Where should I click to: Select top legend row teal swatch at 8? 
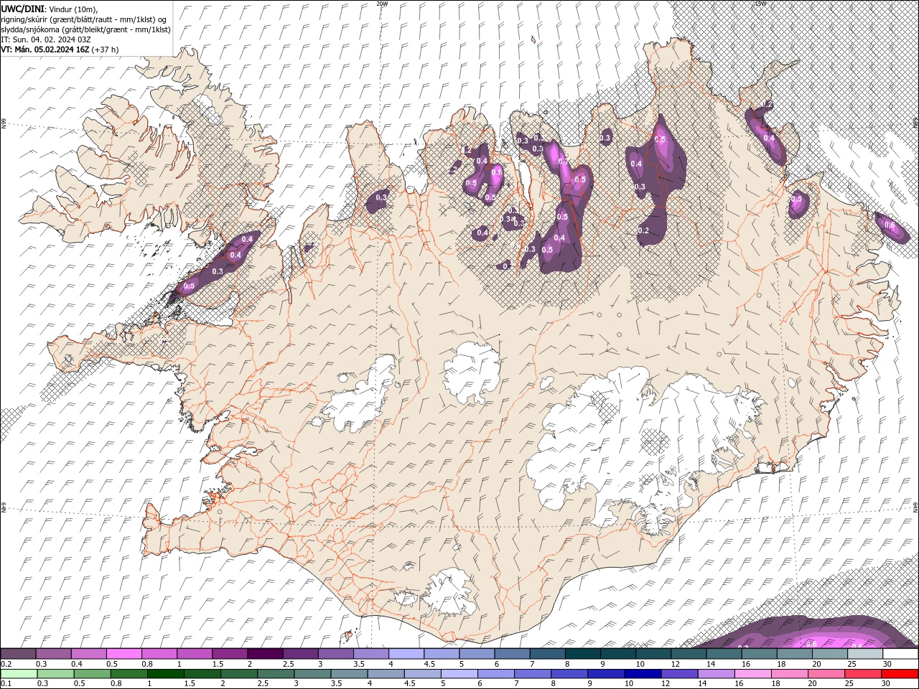582,654
